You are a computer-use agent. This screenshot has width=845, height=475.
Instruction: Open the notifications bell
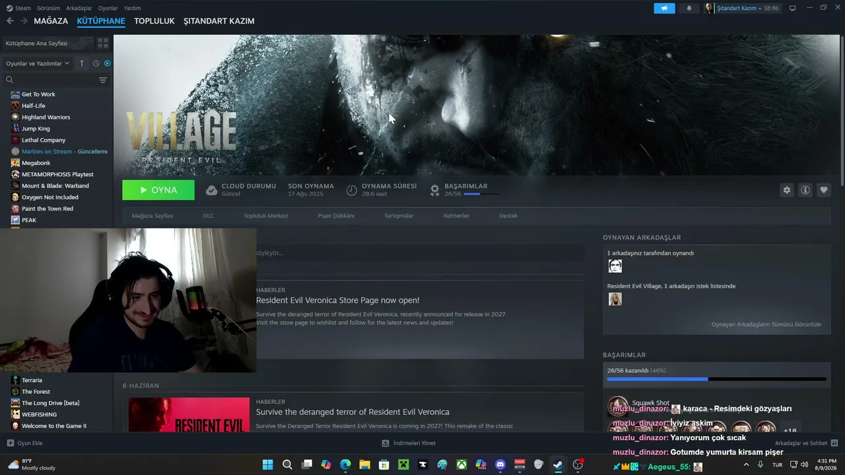(x=689, y=9)
